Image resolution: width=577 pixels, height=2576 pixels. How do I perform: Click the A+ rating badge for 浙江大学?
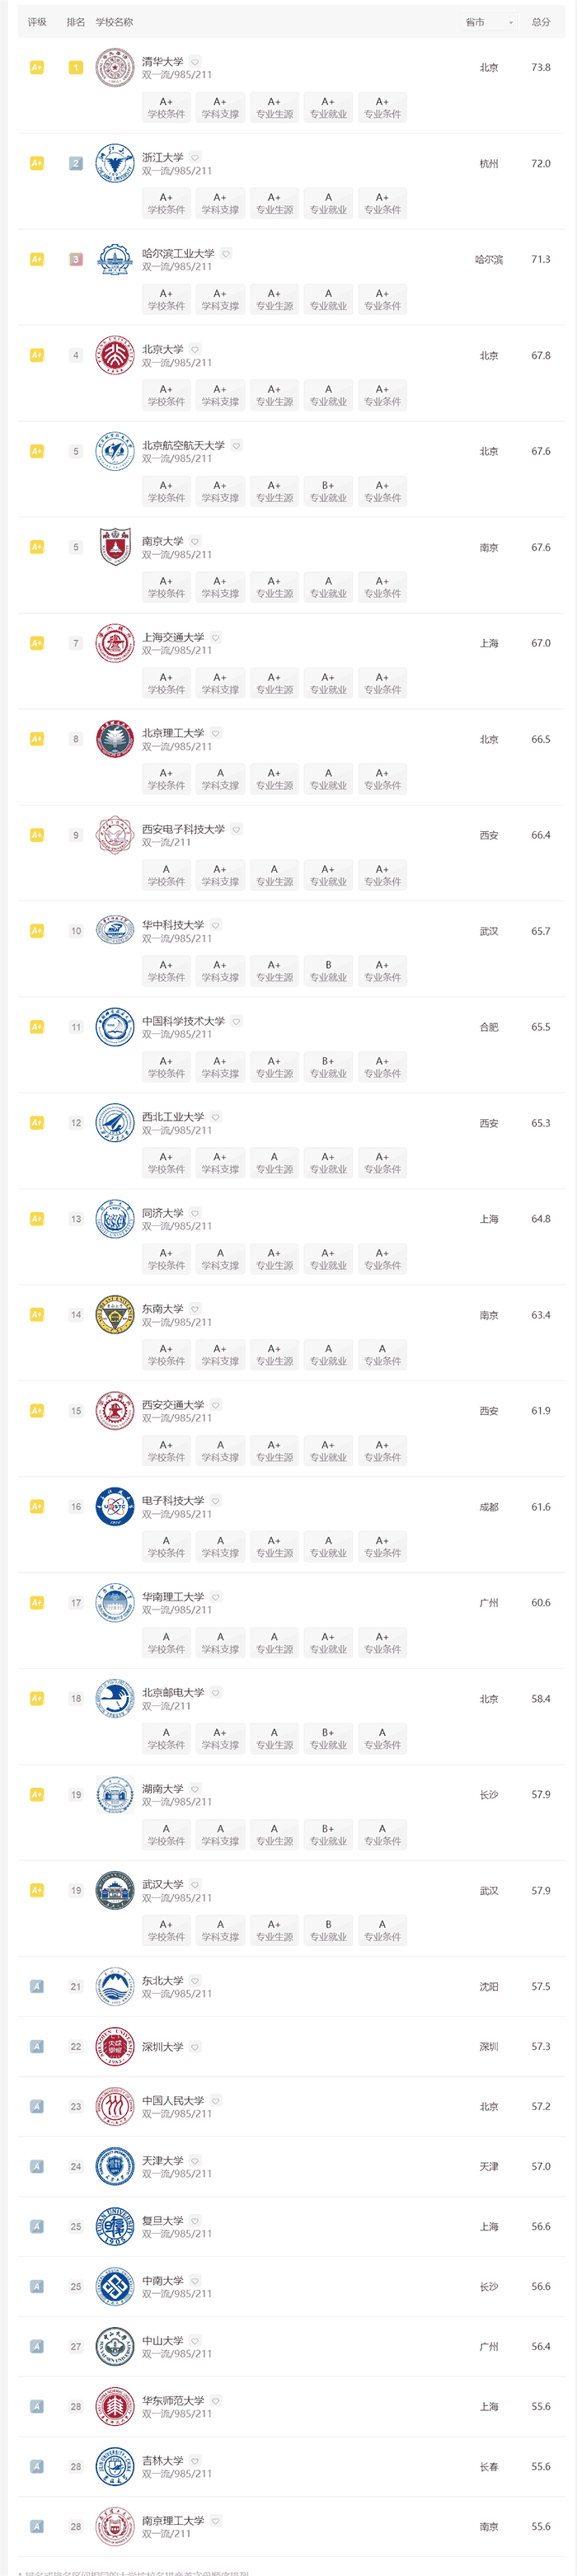tap(37, 163)
